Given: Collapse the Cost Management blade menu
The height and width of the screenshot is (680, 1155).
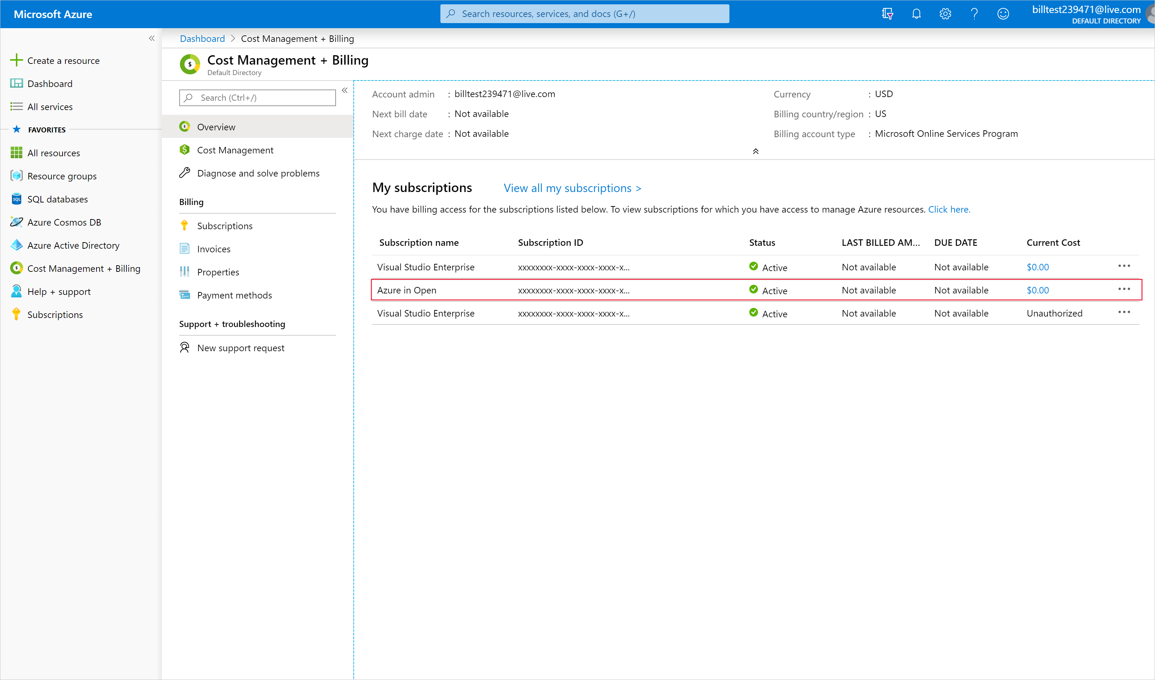Looking at the screenshot, I should pos(345,90).
